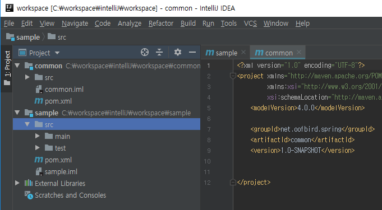Open the Refactor menu
Image resolution: width=382 pixels, height=210 pixels.
tap(161, 24)
